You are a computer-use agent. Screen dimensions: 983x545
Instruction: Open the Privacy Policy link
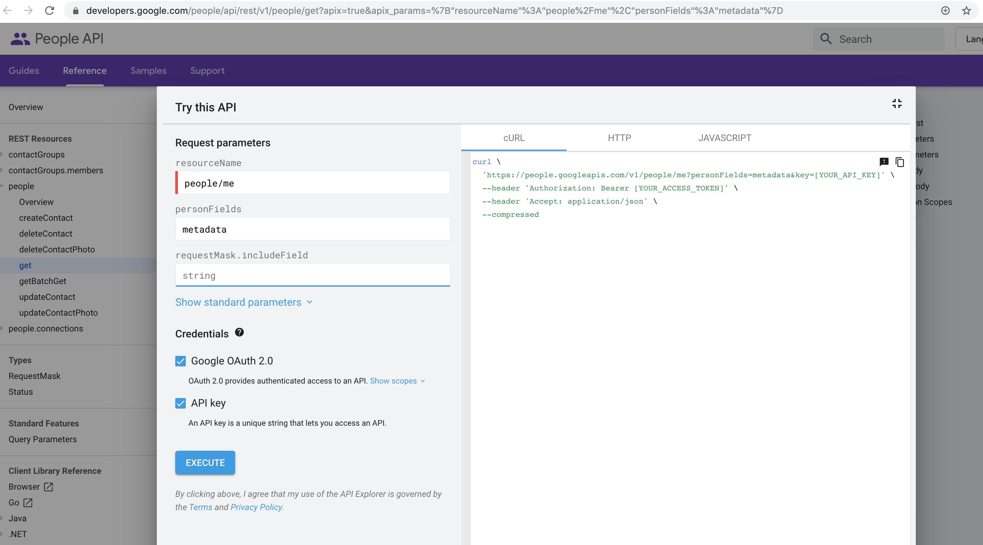256,507
